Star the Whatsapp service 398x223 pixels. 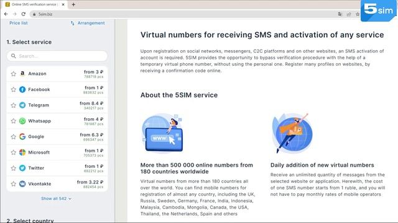[x=14, y=121]
